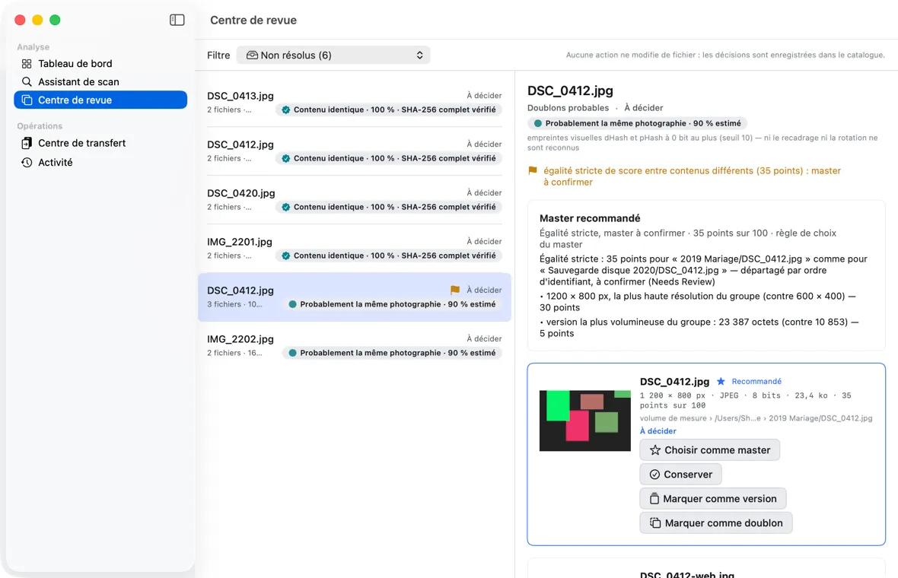Screen dimensions: 898x578
Task: Select the DSC_0413.jpg group row
Action: click(x=355, y=103)
